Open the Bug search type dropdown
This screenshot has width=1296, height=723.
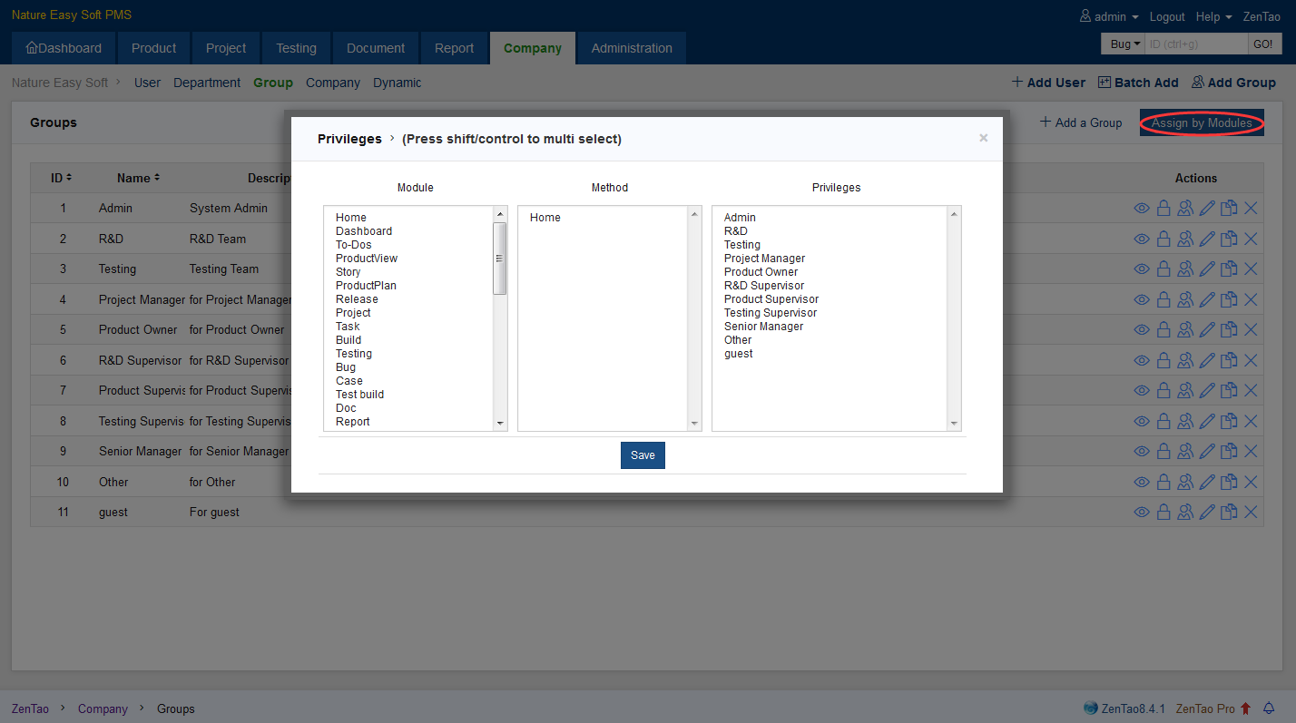click(x=1124, y=44)
